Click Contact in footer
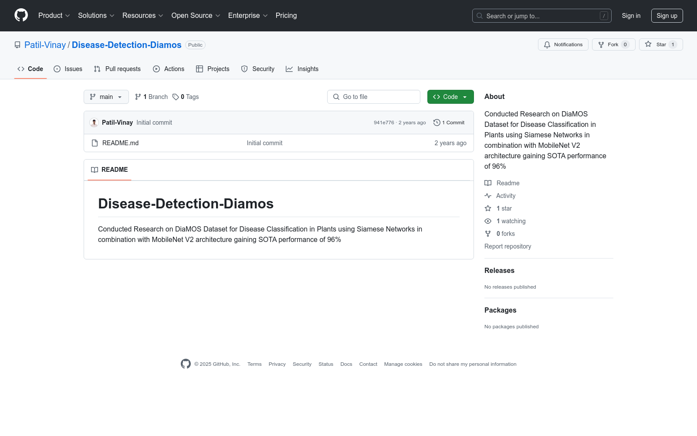Viewport: 697px width, 436px height. pyautogui.click(x=368, y=364)
